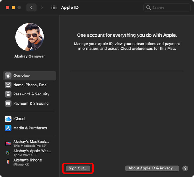Click in the Search field
This screenshot has width=194, height=177.
pyautogui.click(x=167, y=8)
